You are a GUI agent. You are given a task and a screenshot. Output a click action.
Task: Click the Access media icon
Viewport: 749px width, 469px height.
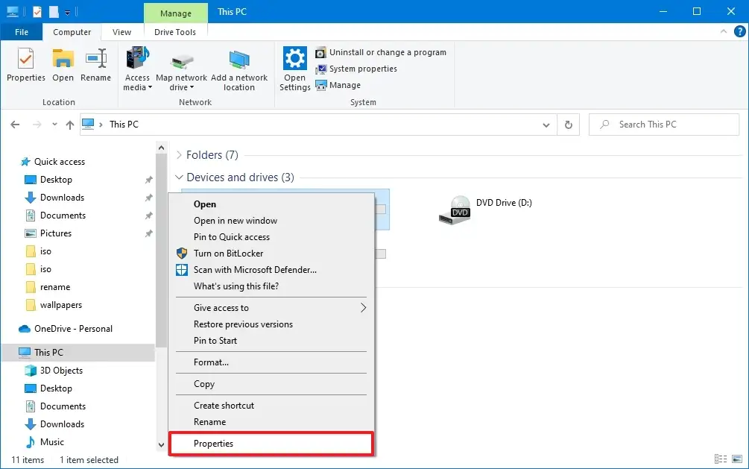pos(137,68)
